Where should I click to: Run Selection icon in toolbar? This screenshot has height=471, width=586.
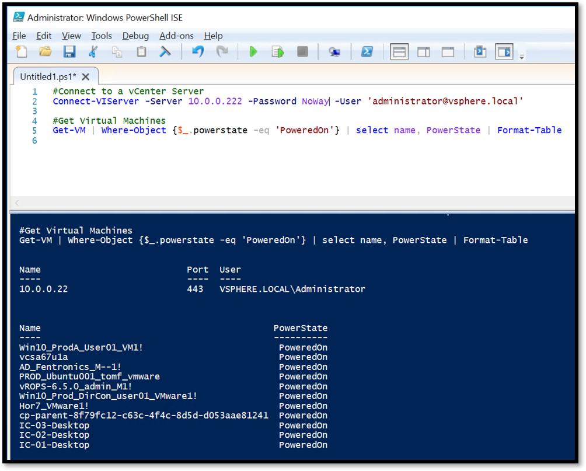pos(278,51)
